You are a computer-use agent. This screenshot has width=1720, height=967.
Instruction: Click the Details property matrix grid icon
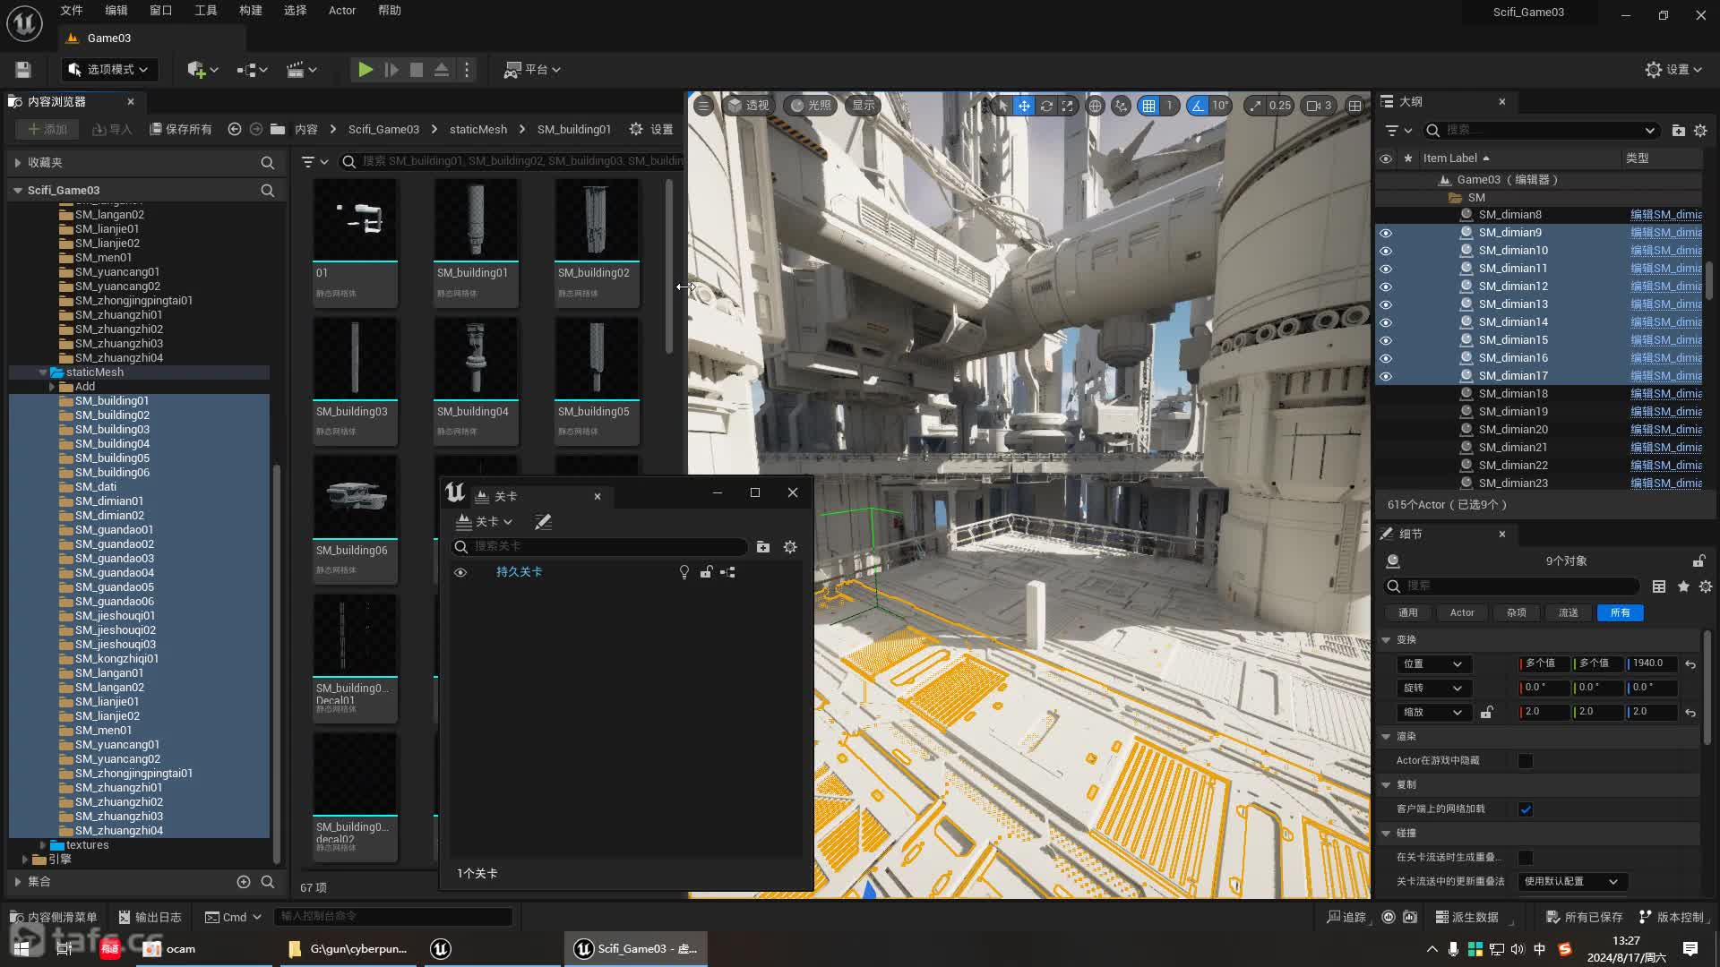click(x=1659, y=586)
